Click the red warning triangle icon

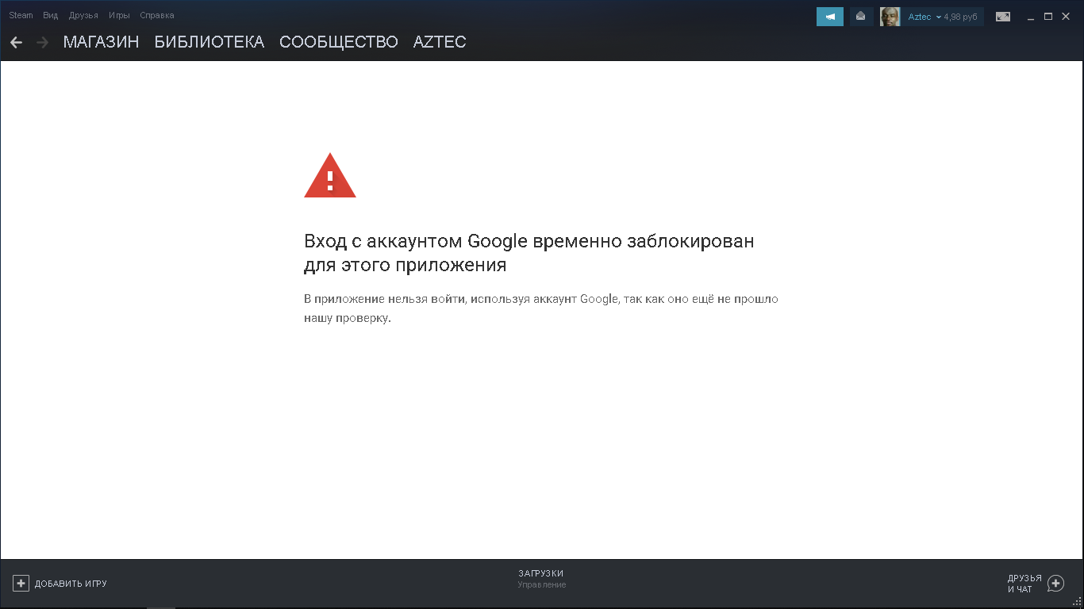coord(330,175)
